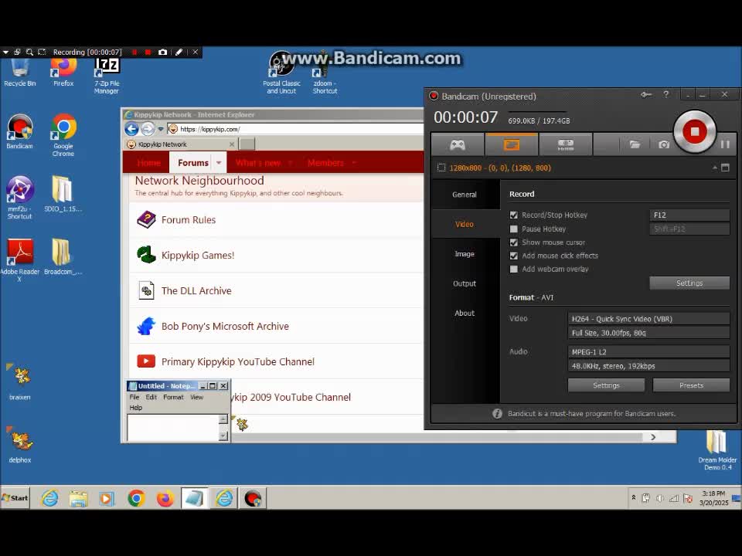Toggle Add mouse click effects checkbox

click(x=513, y=256)
